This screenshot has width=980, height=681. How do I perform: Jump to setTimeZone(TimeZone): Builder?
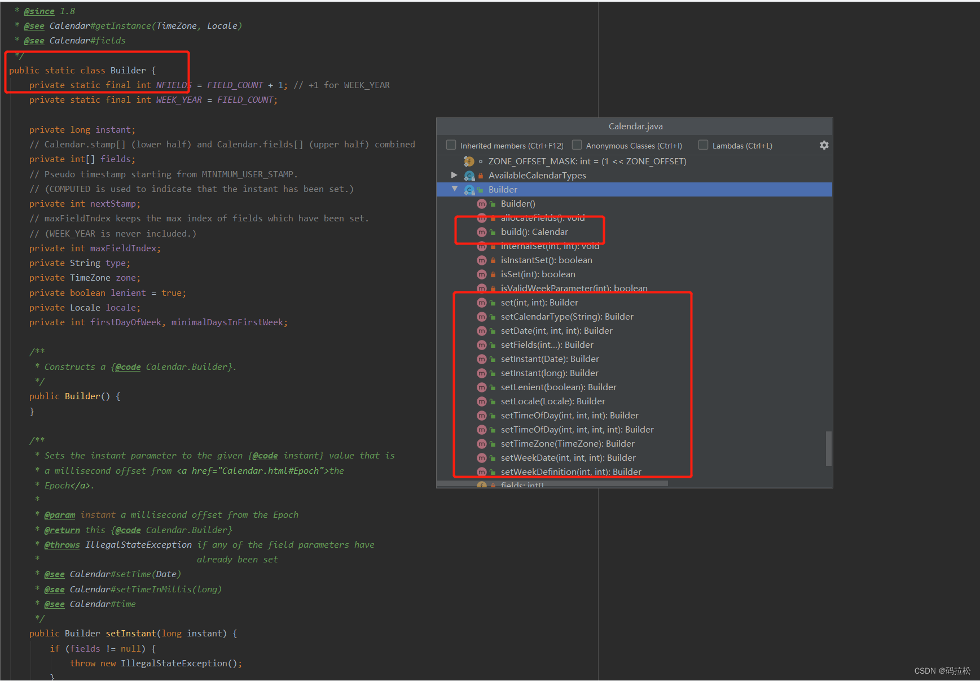[568, 444]
